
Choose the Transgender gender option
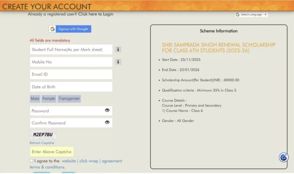point(69,98)
